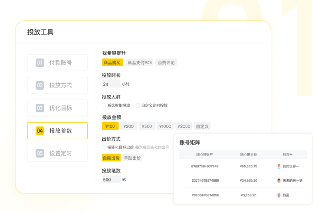Image resolution: width=313 pixels, height=212 pixels.
Task: Click the avatar in the ¥6,258.26 row
Action: (x=279, y=195)
